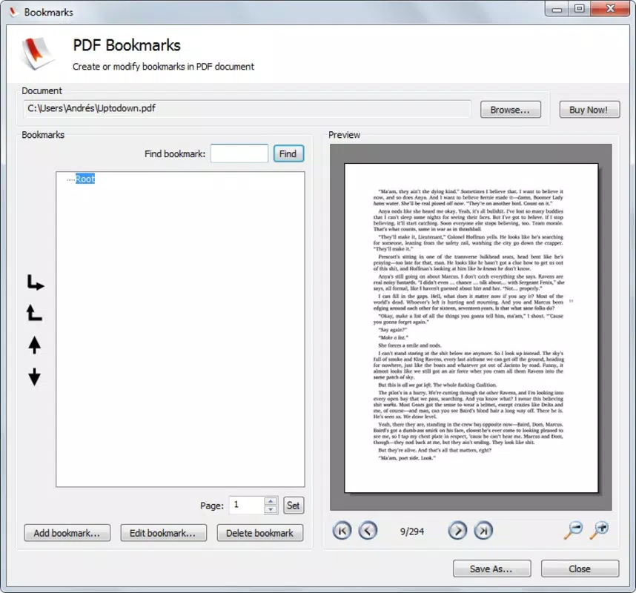Close the window using title bar X
Viewport: 636px width, 593px height.
coord(610,9)
